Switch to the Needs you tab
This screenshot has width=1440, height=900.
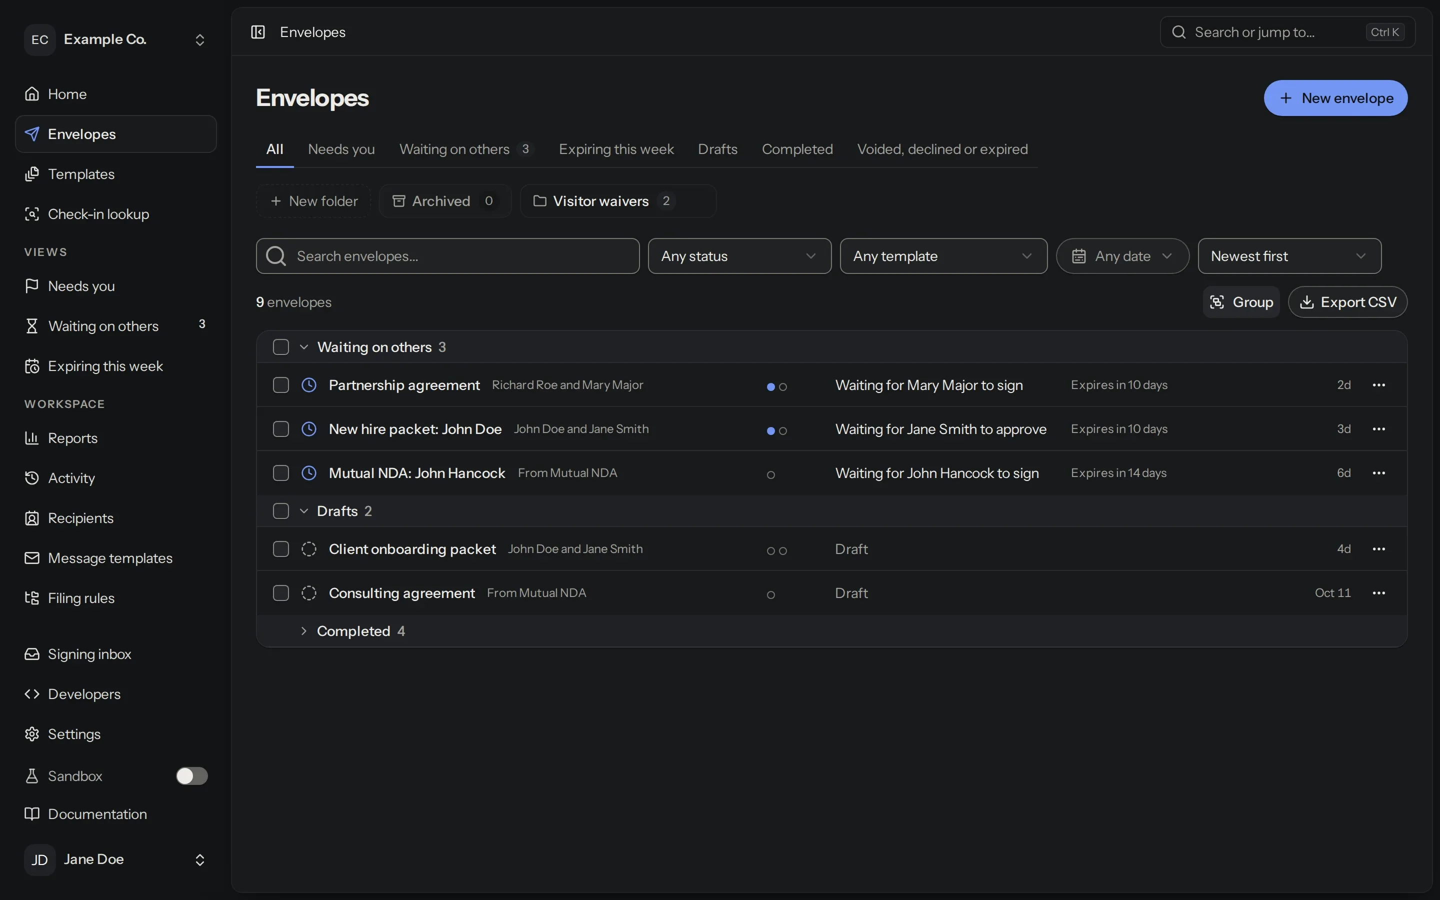[x=341, y=149]
